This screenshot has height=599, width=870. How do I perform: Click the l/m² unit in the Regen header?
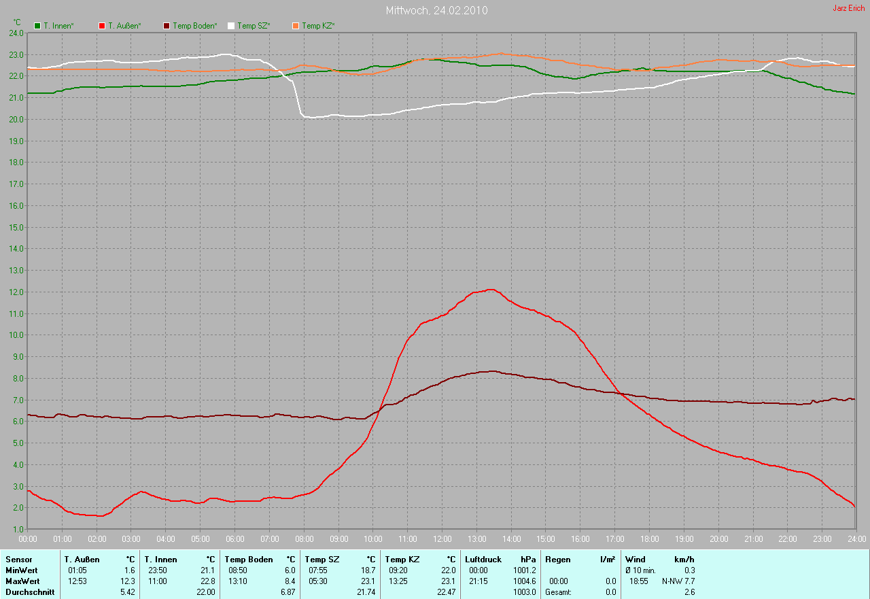[x=608, y=560]
